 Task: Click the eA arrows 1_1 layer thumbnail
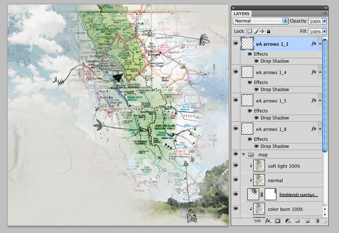247,43
